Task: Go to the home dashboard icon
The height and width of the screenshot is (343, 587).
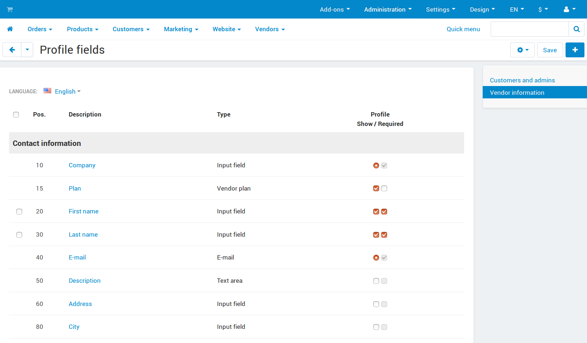Action: coord(10,29)
